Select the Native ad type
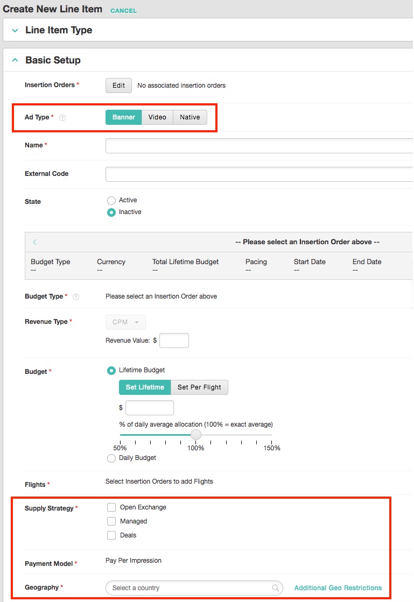 [190, 117]
